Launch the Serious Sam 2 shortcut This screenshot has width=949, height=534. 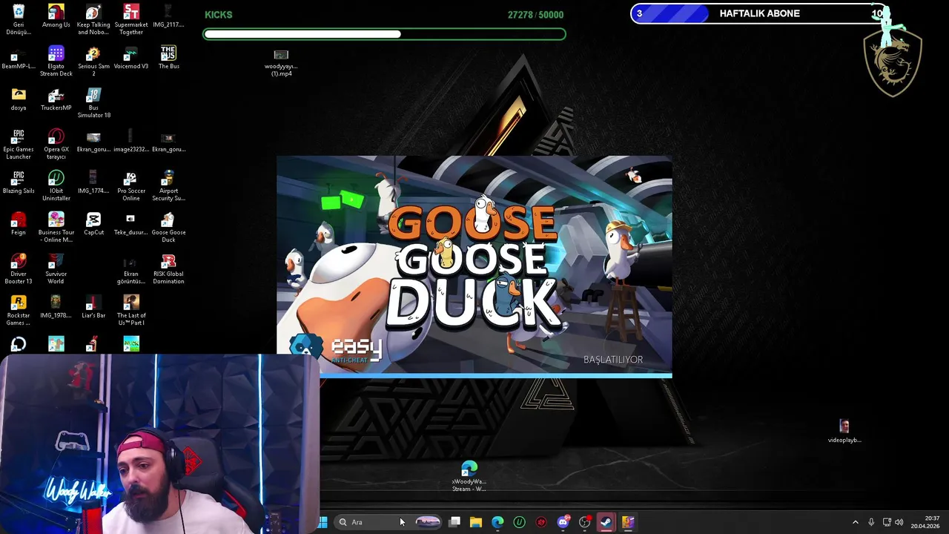pyautogui.click(x=93, y=61)
